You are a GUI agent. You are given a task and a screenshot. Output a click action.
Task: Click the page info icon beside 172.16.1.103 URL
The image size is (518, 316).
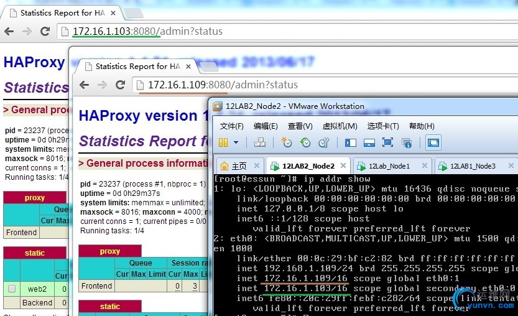(65, 31)
